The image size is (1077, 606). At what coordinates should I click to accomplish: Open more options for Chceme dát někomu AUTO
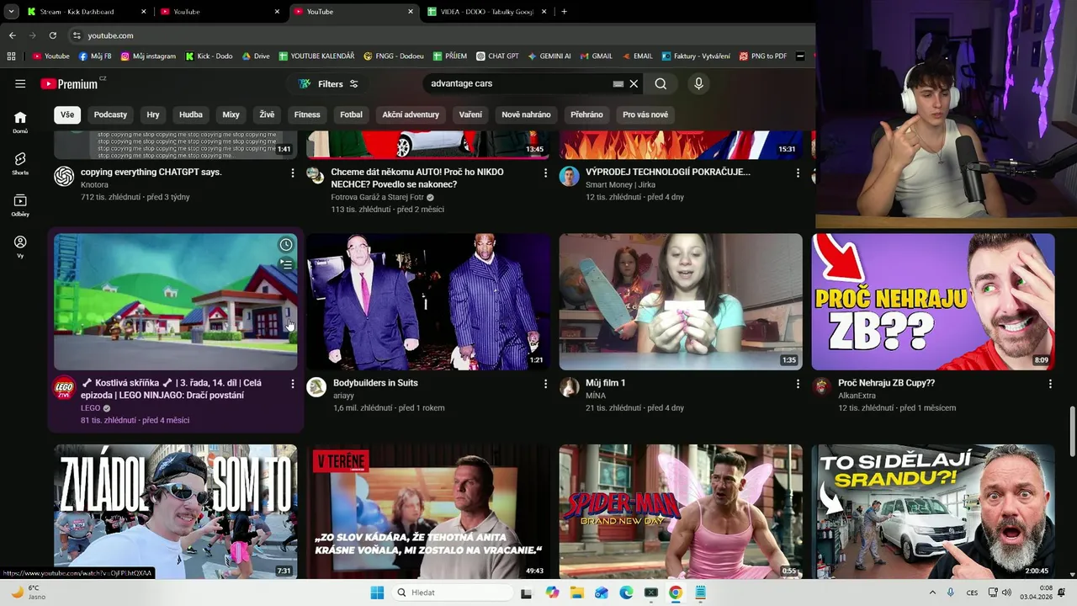(545, 173)
